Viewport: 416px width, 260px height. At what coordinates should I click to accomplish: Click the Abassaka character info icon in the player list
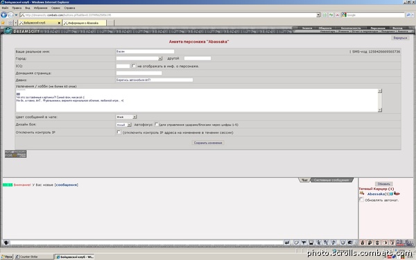(x=391, y=194)
